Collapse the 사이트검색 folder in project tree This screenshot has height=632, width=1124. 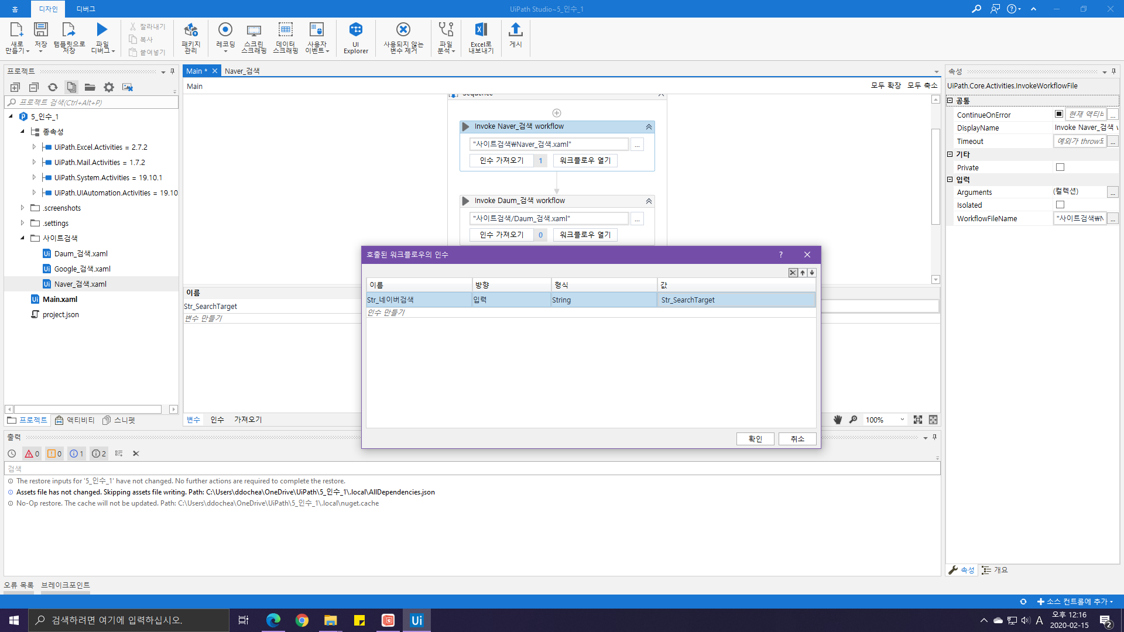[x=22, y=238]
